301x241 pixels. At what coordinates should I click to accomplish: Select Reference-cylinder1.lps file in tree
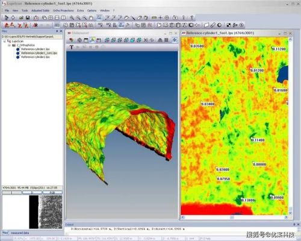coord(36,49)
